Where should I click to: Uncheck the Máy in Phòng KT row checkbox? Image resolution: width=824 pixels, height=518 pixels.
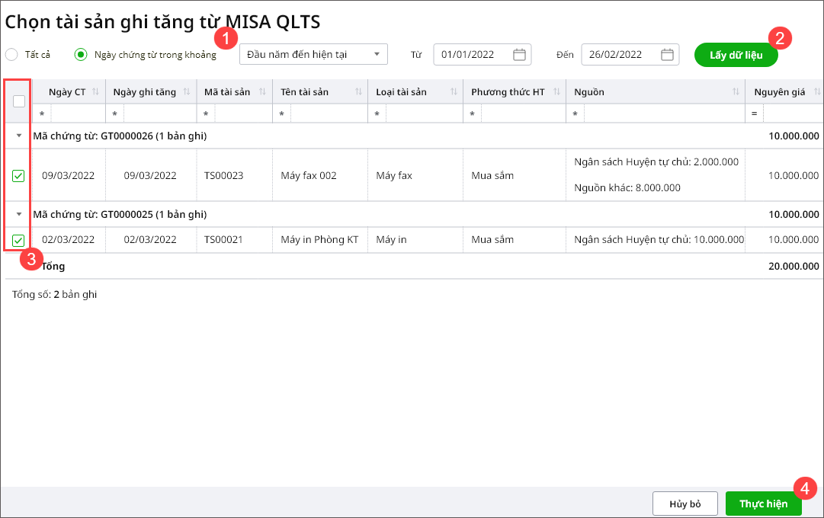pos(19,240)
